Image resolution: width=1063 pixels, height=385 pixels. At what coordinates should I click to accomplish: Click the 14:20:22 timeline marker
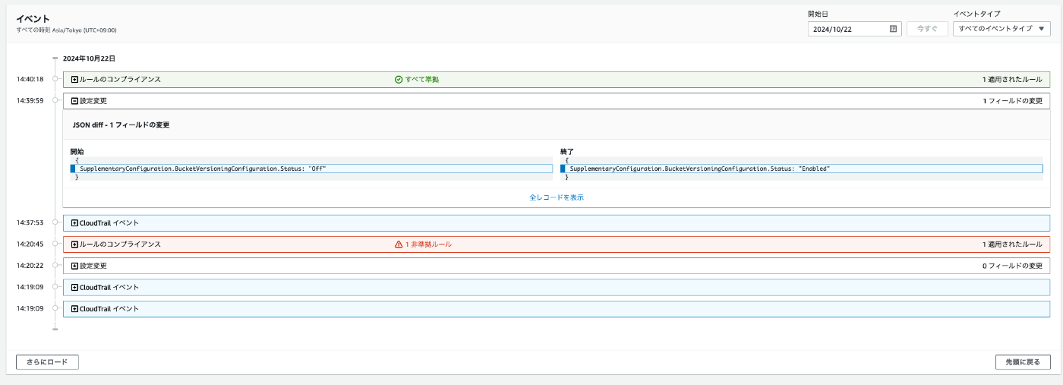click(55, 266)
